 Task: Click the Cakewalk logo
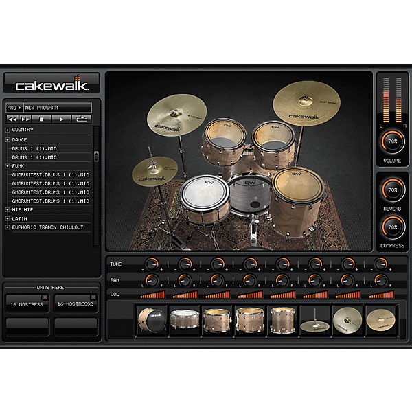tap(51, 83)
